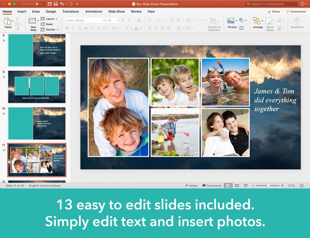Apply Strikethrough formatting
This screenshot has width=310, height=238.
pyautogui.click(x=86, y=28)
